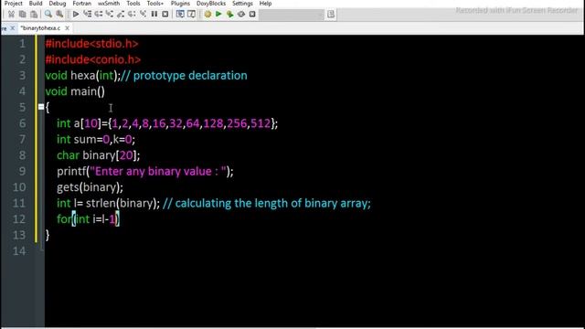
Task: Open the Settings menu
Action: tap(242, 4)
